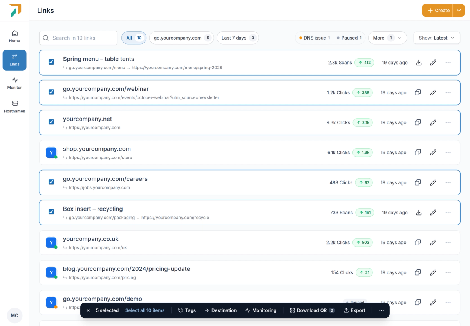Filter Paused links
The image size is (470, 326).
tap(349, 38)
